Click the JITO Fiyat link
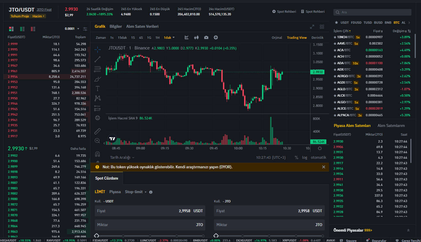421x242 pixels. tap(44, 10)
